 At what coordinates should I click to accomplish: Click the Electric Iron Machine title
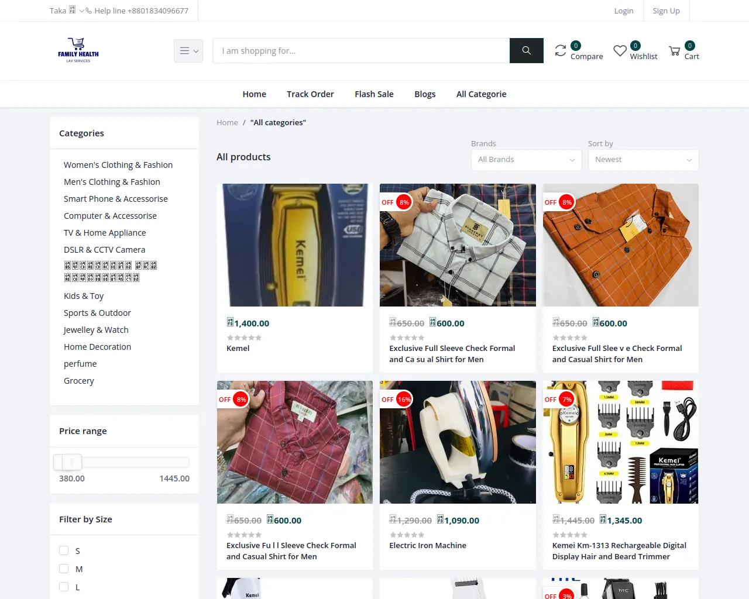point(428,545)
